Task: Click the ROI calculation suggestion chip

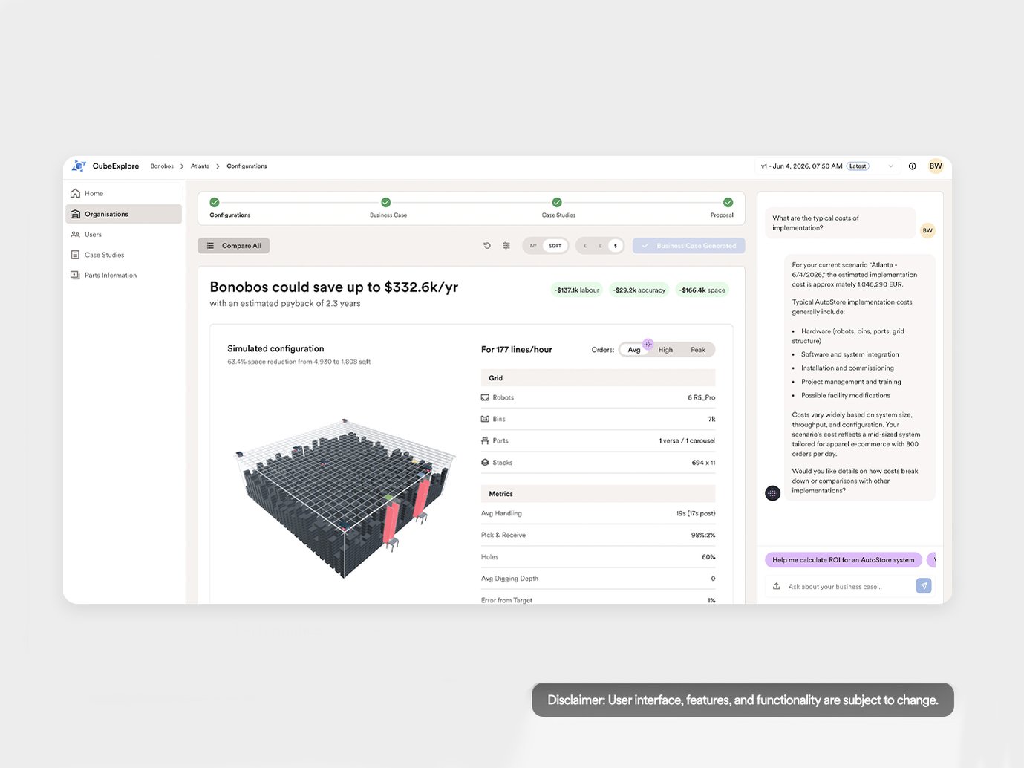Action: [x=843, y=560]
